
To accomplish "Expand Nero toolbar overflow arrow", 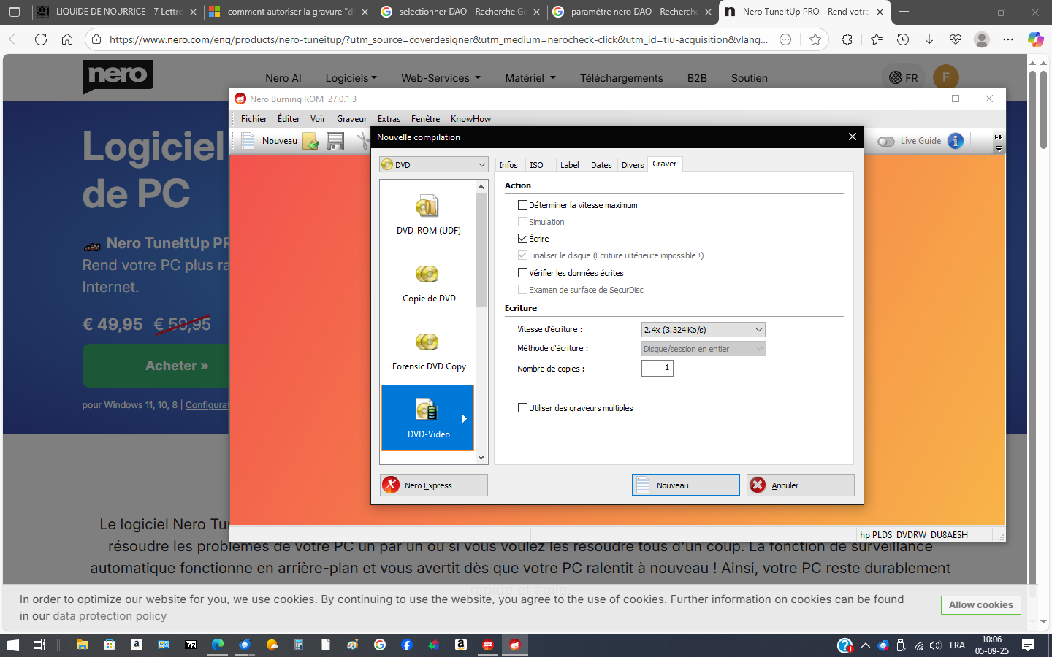I will point(999,142).
